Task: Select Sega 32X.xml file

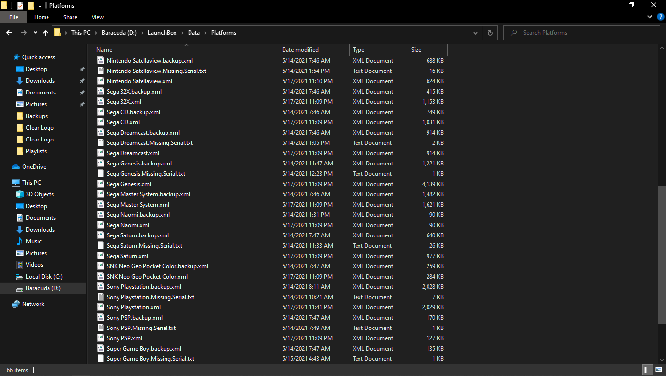Action: coord(124,102)
